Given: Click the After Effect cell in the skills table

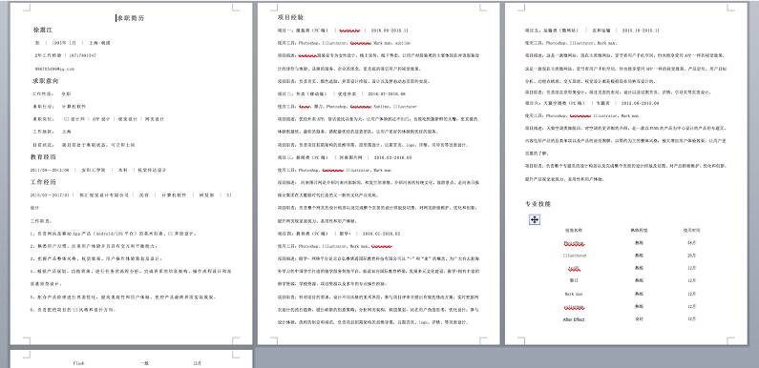Looking at the screenshot, I should coord(574,319).
